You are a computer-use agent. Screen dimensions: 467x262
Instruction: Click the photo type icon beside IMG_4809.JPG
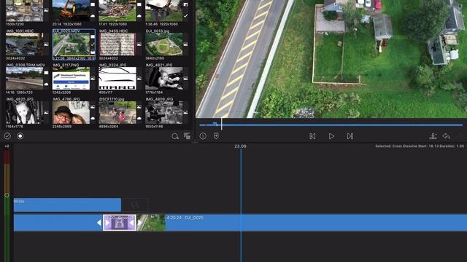[185, 113]
